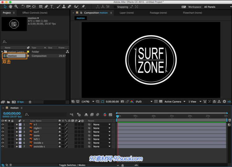Click label color swatch of 'v l' layer

[x=20, y=124]
